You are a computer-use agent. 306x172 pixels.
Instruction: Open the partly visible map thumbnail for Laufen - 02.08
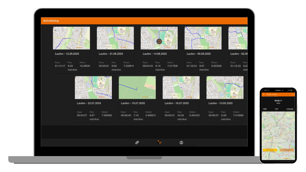pos(238,38)
